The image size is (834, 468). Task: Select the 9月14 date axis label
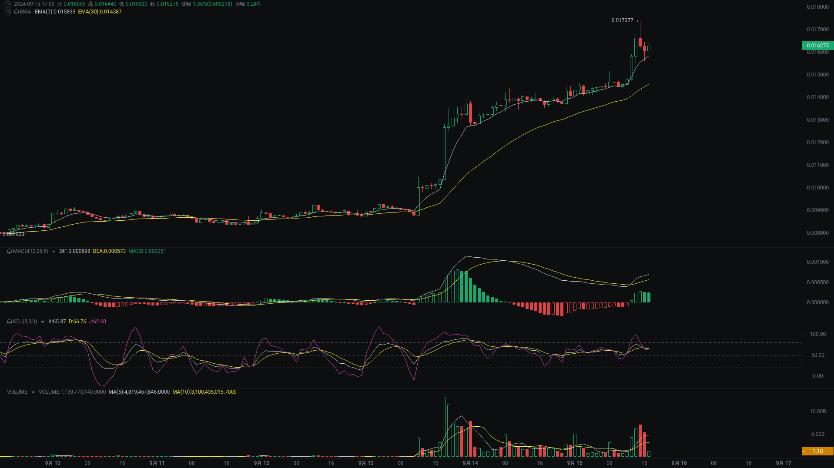[470, 463]
